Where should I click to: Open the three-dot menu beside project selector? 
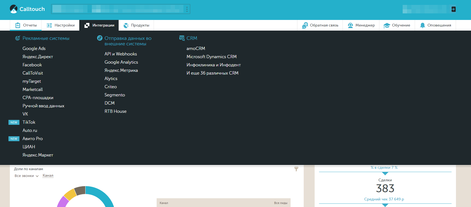[187, 9]
